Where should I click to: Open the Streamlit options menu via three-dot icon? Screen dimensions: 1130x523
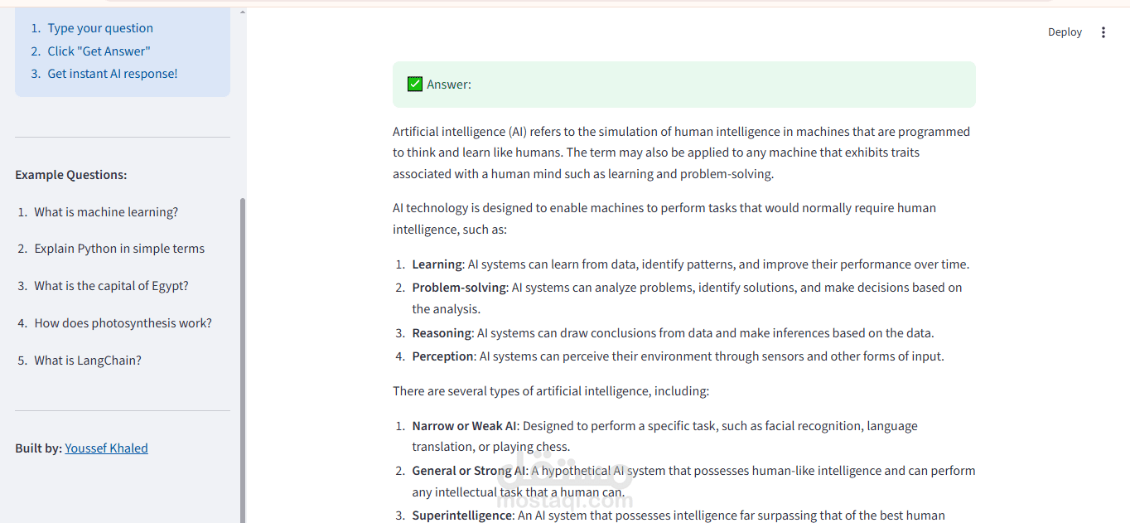pyautogui.click(x=1103, y=31)
